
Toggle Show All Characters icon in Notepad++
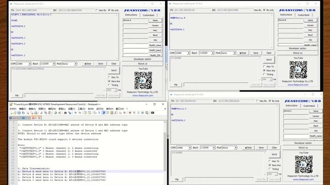pyautogui.click(x=99, y=113)
